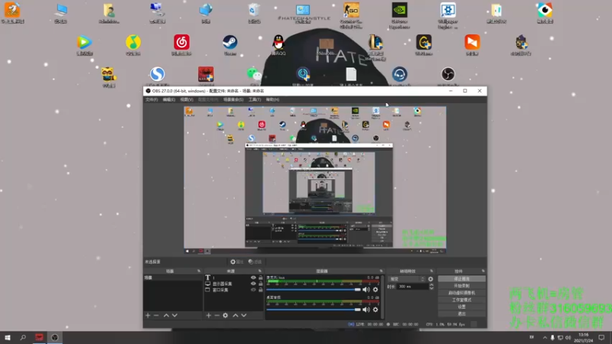
Task: Pop out the audio mixer dock
Action: click(381, 271)
